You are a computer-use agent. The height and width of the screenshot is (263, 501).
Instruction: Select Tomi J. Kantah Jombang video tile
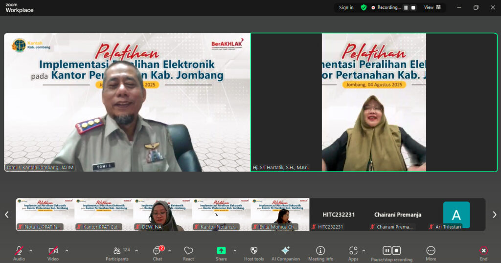(x=127, y=103)
